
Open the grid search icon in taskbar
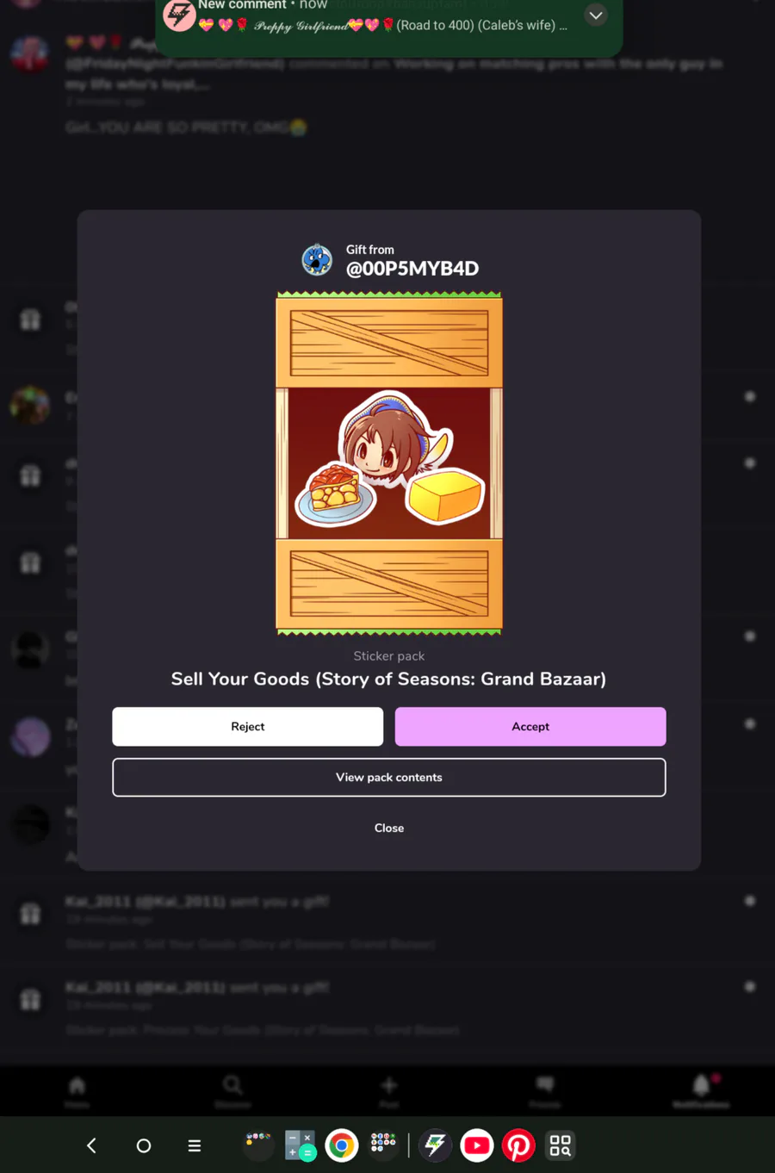pyautogui.click(x=561, y=1145)
